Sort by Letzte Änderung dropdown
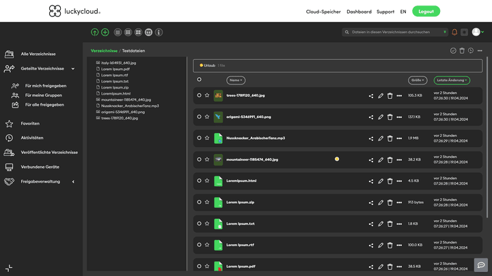This screenshot has height=276, width=492. pos(452,80)
